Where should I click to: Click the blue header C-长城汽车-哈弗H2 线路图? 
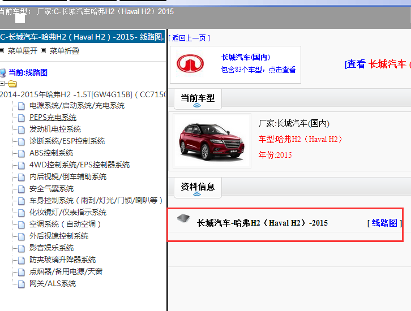tap(82, 37)
